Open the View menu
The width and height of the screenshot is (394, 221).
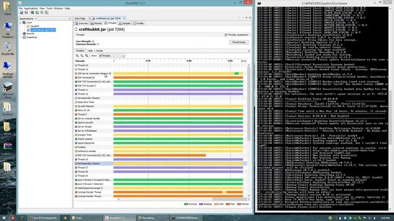[42, 8]
